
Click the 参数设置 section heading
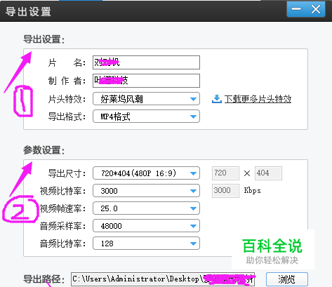tap(44, 150)
